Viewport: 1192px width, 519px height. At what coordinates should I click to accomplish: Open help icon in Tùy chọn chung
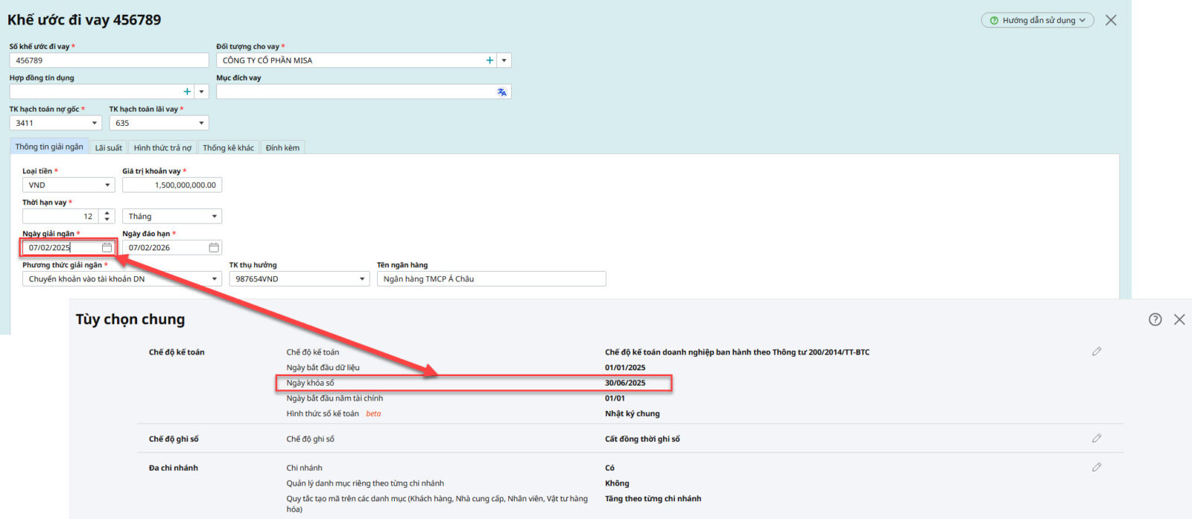pyautogui.click(x=1155, y=319)
